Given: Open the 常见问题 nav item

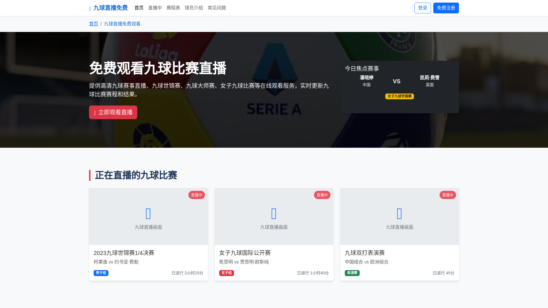Looking at the screenshot, I should (x=217, y=8).
